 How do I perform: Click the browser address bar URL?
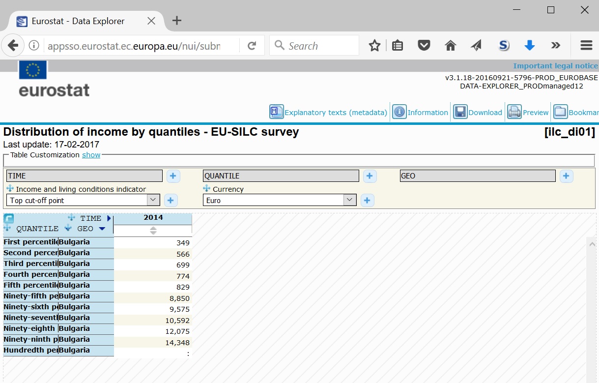pyautogui.click(x=134, y=46)
